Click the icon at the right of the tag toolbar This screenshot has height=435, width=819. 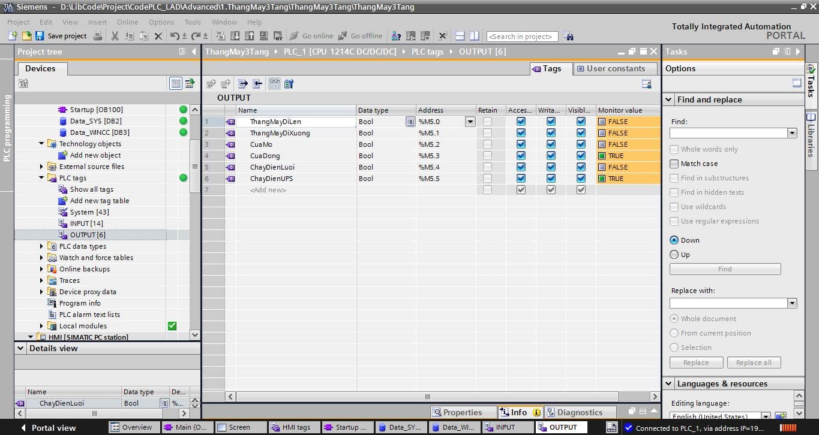tap(646, 84)
